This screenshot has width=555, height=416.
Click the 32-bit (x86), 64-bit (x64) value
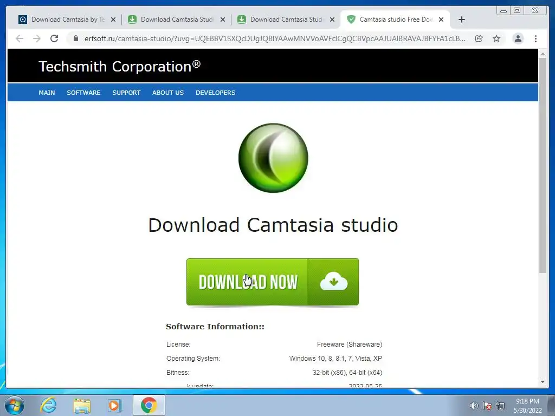coord(347,373)
